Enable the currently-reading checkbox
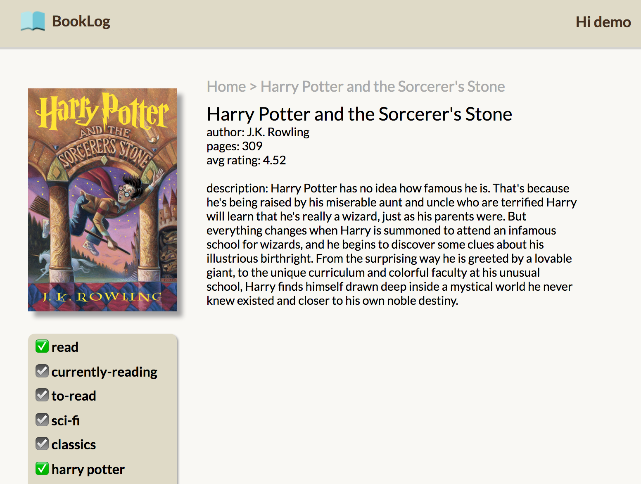This screenshot has height=484, width=641. pos(42,370)
